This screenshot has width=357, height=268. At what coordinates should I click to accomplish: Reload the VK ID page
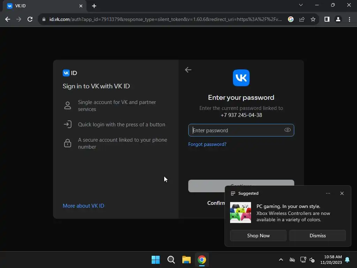[30, 20]
